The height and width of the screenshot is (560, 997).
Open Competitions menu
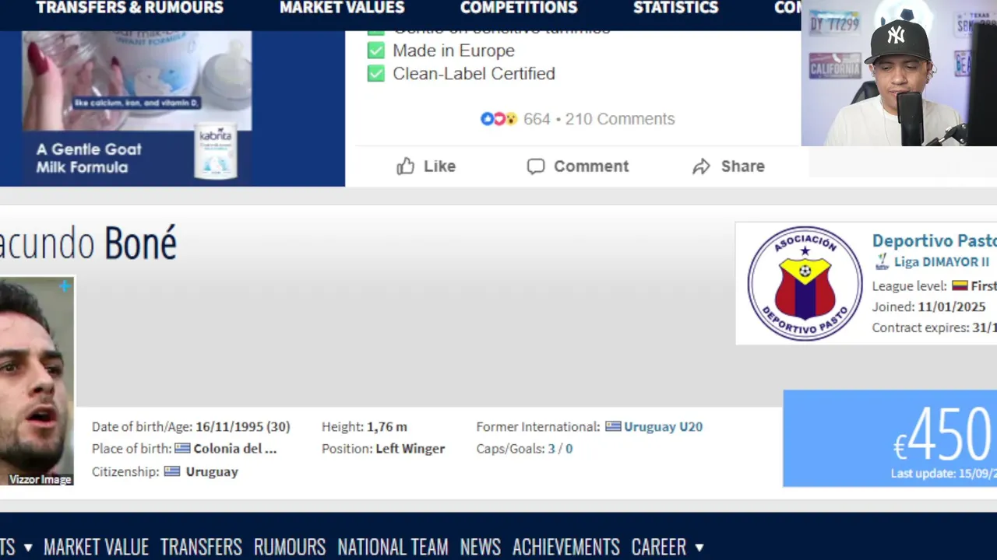click(x=519, y=8)
